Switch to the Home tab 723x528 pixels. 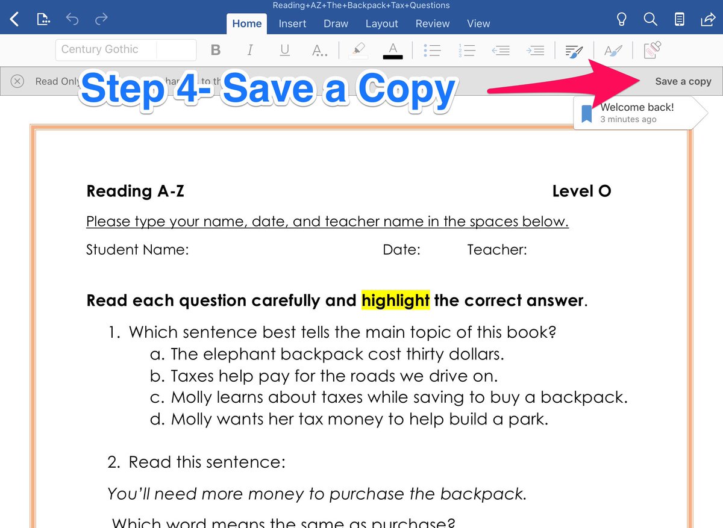(x=247, y=23)
